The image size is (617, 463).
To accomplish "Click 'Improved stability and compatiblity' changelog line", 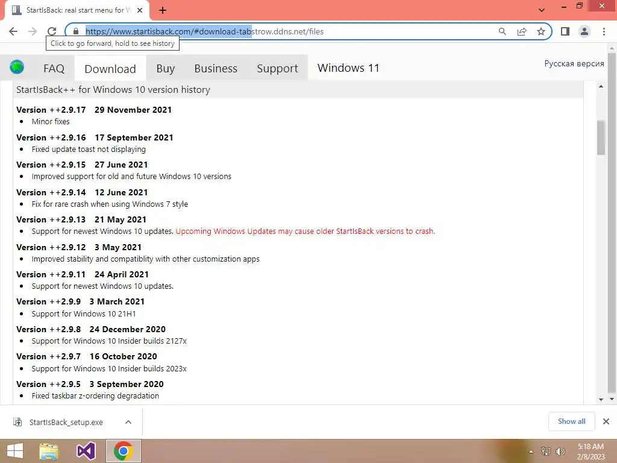I will click(146, 259).
